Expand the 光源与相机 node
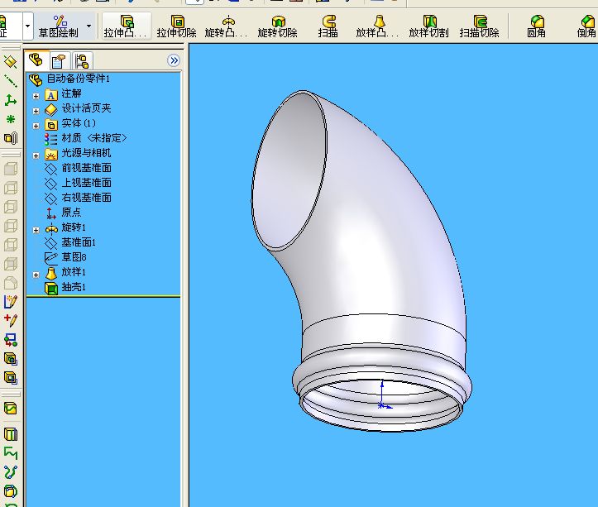The height and width of the screenshot is (507, 598). click(36, 155)
